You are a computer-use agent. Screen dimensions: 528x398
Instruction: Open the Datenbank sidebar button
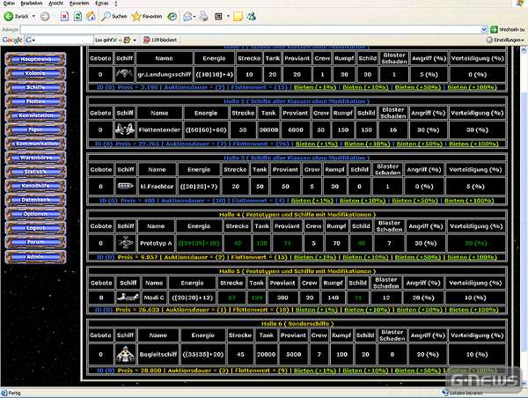pyautogui.click(x=36, y=200)
